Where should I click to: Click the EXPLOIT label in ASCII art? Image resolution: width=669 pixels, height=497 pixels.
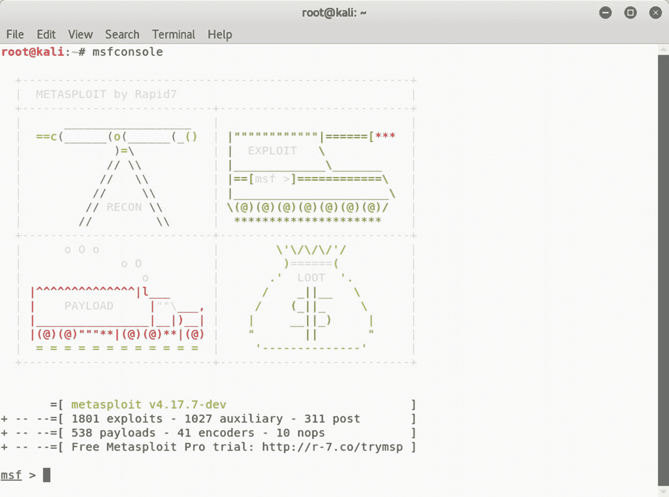tap(272, 151)
